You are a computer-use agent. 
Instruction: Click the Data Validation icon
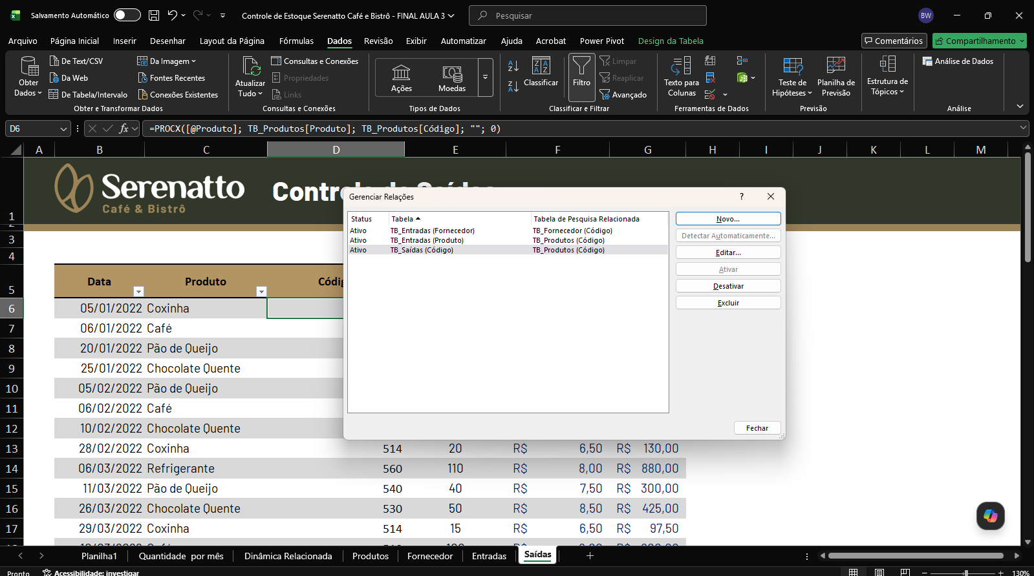pos(710,95)
